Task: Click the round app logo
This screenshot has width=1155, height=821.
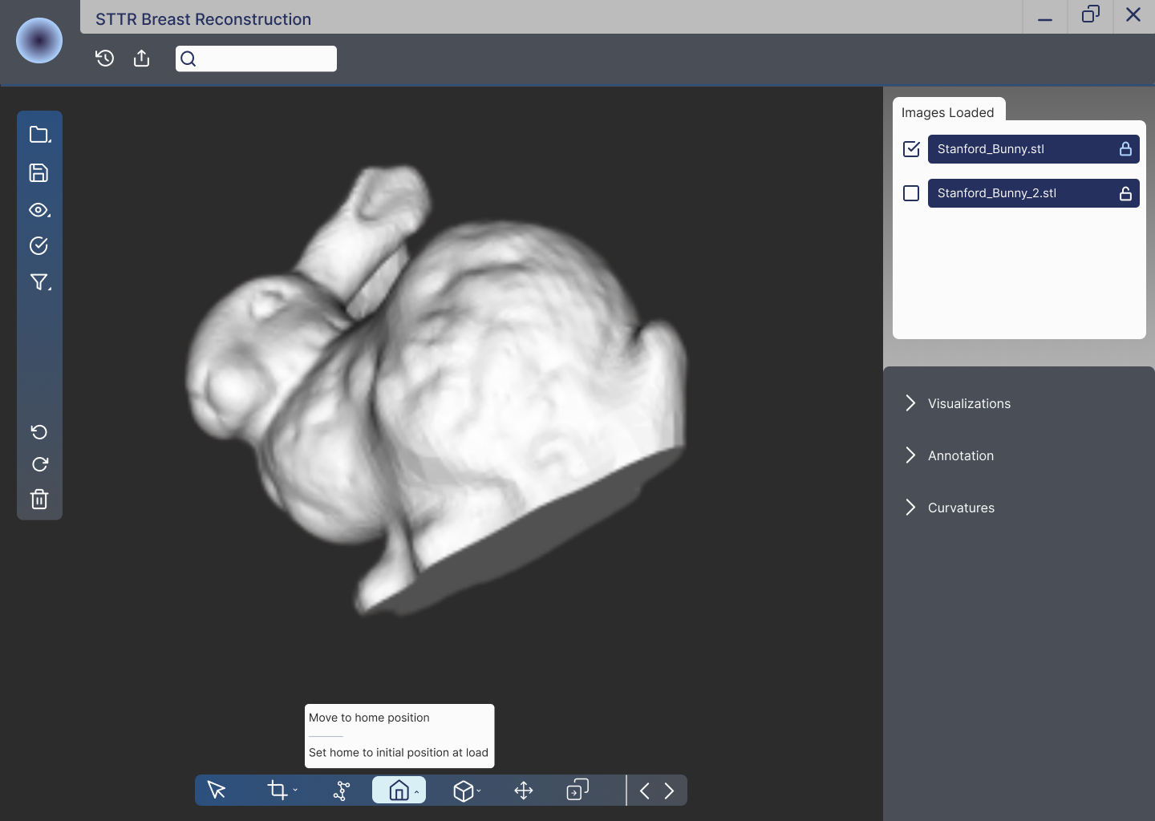Action: pyautogui.click(x=39, y=40)
